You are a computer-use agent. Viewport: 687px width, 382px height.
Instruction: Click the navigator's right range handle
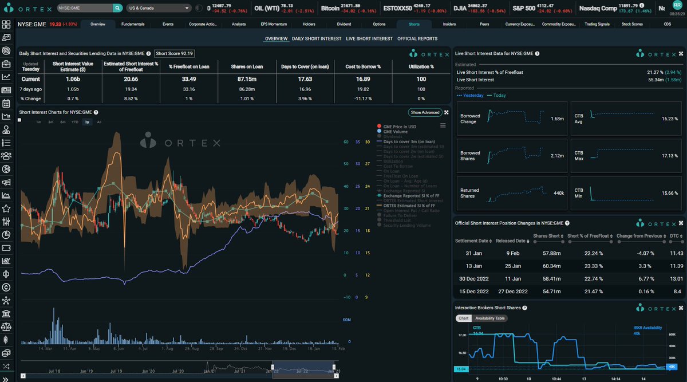click(334, 367)
